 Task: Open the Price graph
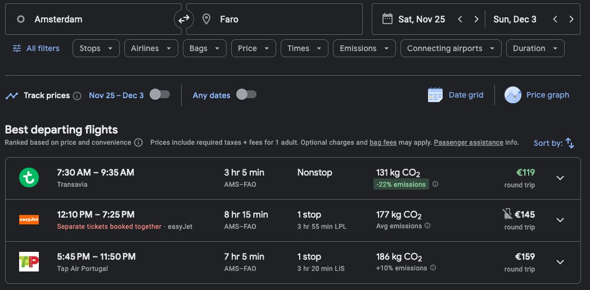pos(537,95)
